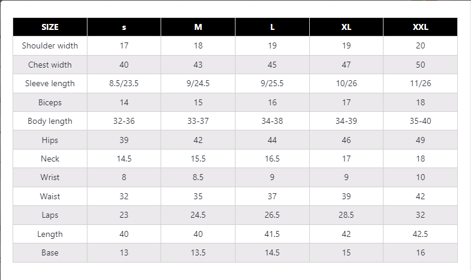Click the Hips row label
Screen dimensions: 471x280
pyautogui.click(x=50, y=140)
